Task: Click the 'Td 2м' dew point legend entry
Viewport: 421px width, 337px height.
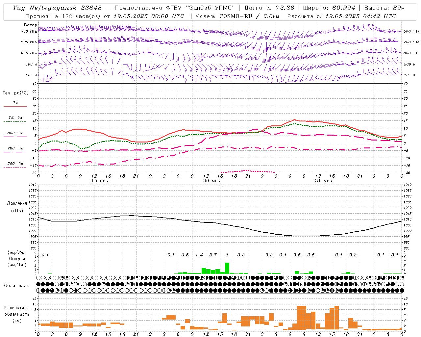Action: tap(15, 118)
